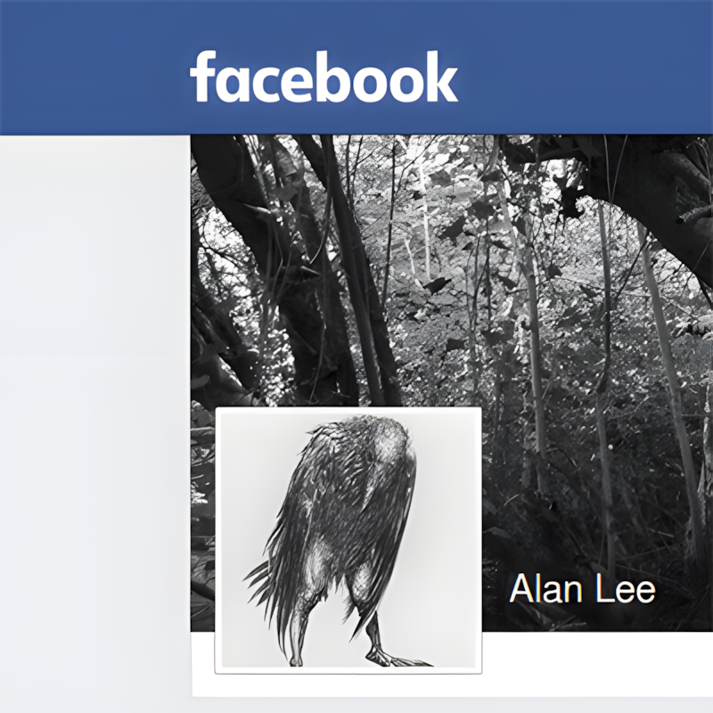
Task: Click the letter f in the facebook logo
Action: point(203,77)
